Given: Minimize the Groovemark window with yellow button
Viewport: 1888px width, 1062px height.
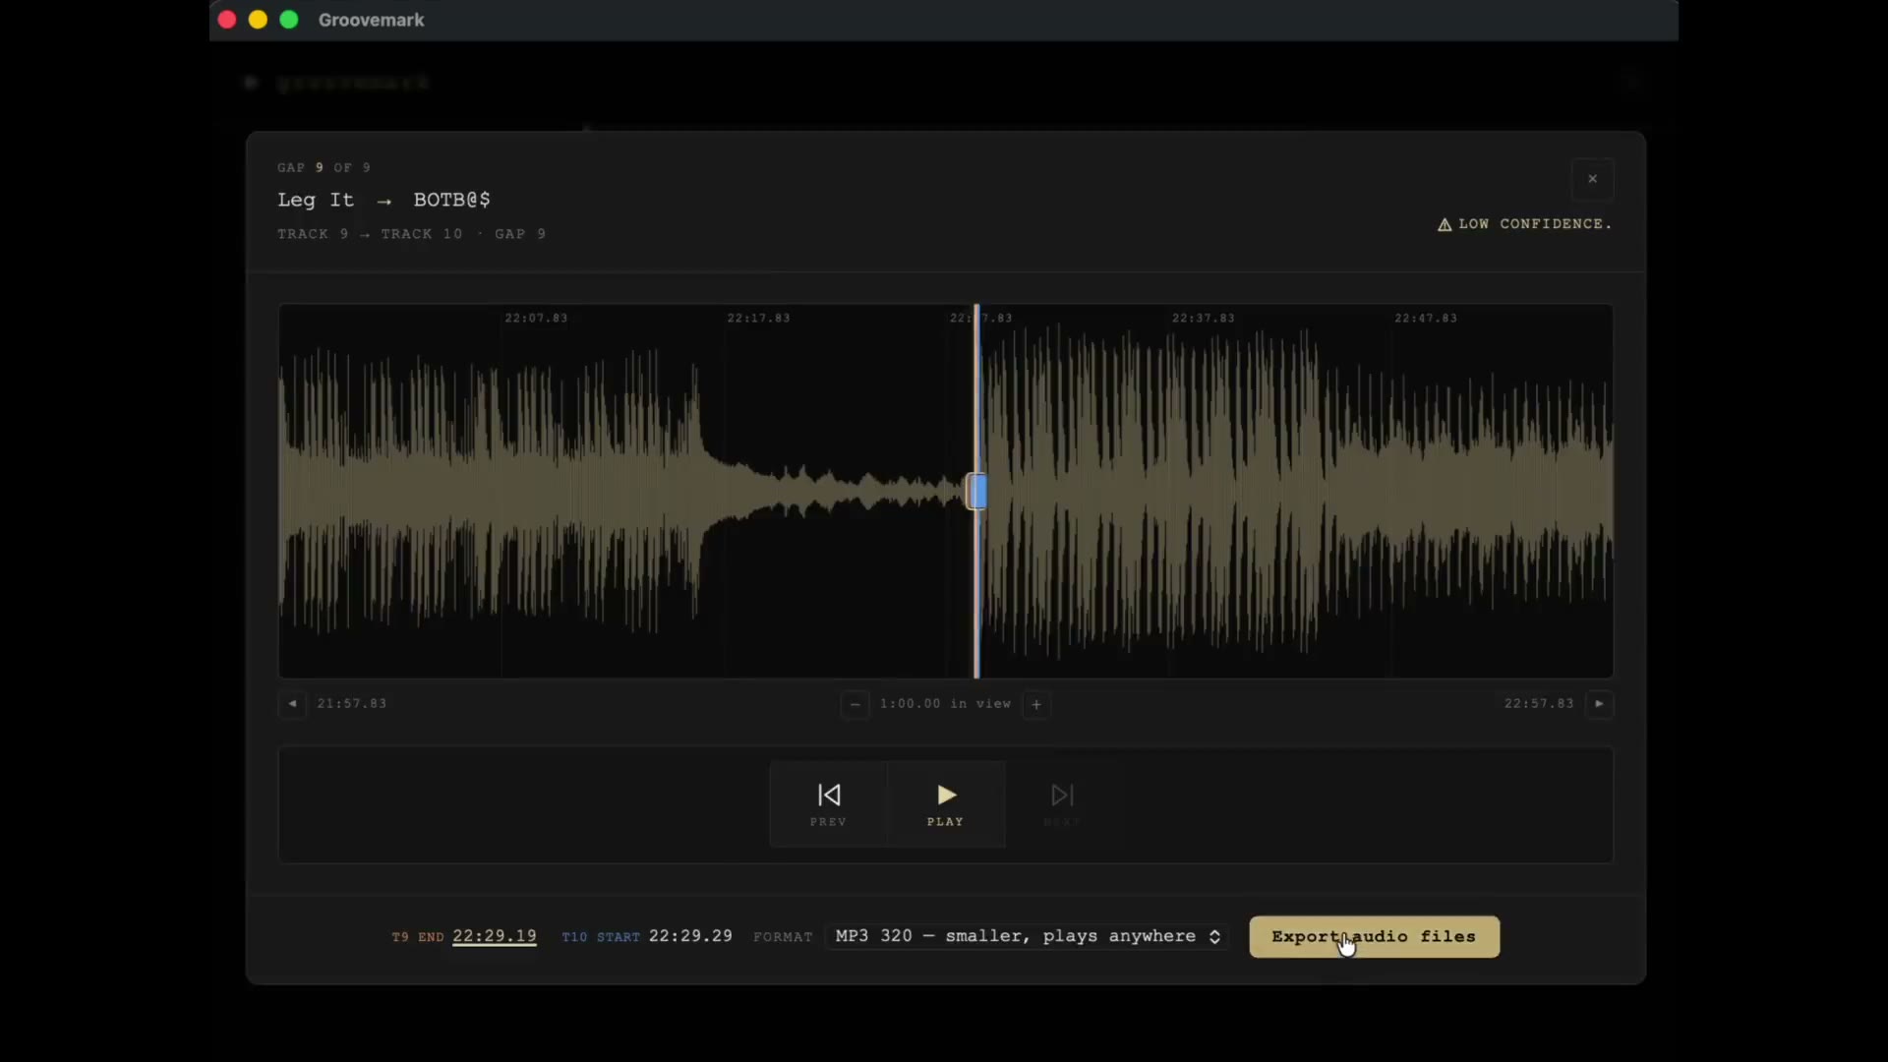Looking at the screenshot, I should coord(258,20).
